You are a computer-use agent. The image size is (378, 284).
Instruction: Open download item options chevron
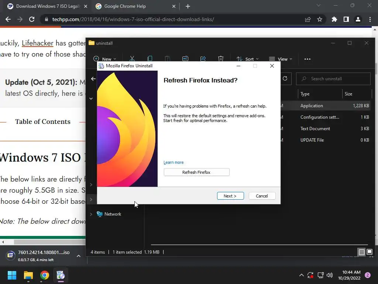79,256
